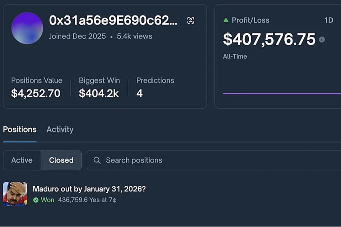Click the 5.4k views text
Screen dimensions: 341x227
point(135,36)
